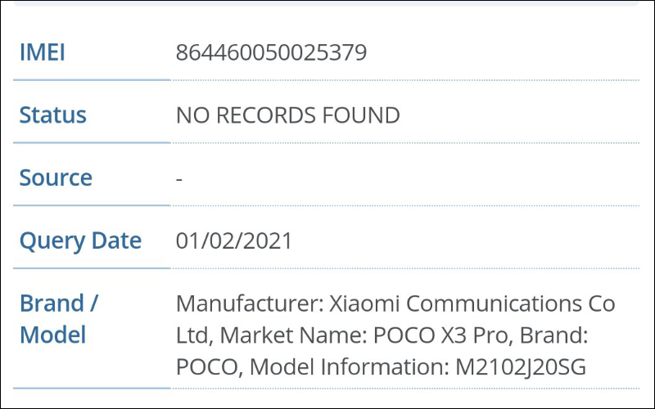Viewport: 655px width, 409px height.
Task: Click the word Co after Communications
Action: (x=601, y=304)
